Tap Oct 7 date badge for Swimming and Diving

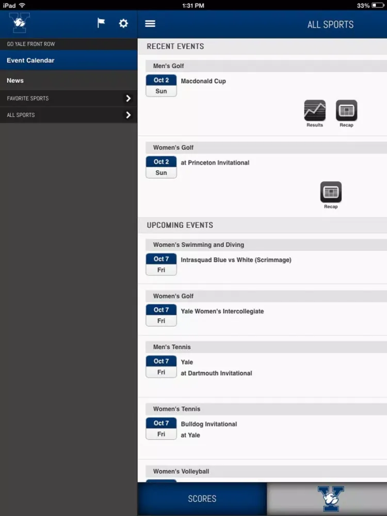click(x=161, y=264)
